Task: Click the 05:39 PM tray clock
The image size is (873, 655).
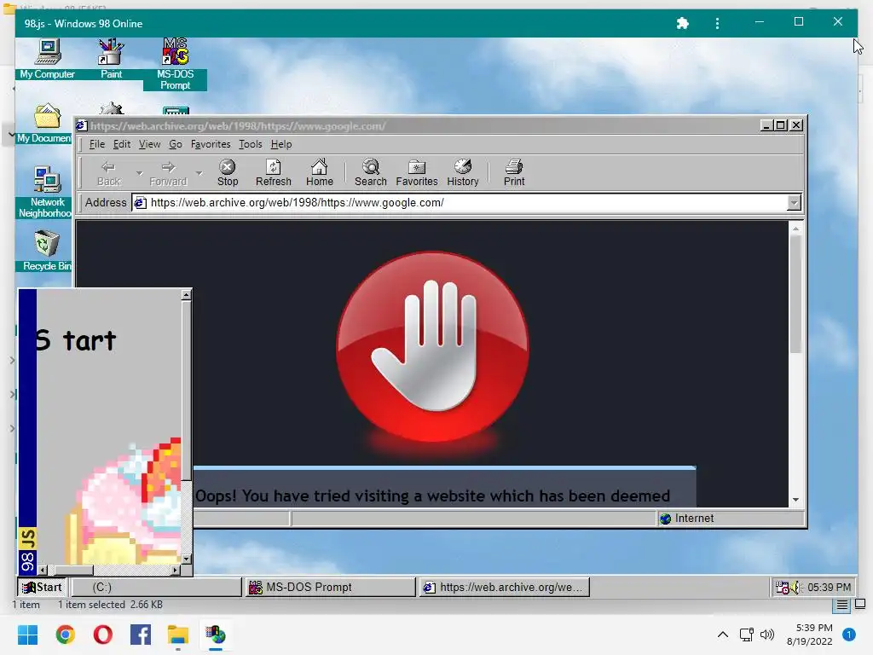Action: 829,587
